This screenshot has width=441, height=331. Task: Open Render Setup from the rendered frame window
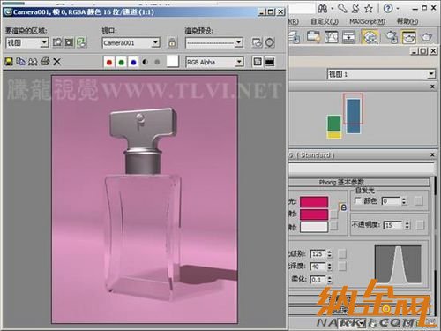click(x=257, y=42)
